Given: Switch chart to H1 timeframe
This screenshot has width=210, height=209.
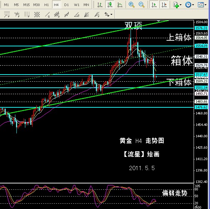Looking at the screenshot, I should pos(46,5).
